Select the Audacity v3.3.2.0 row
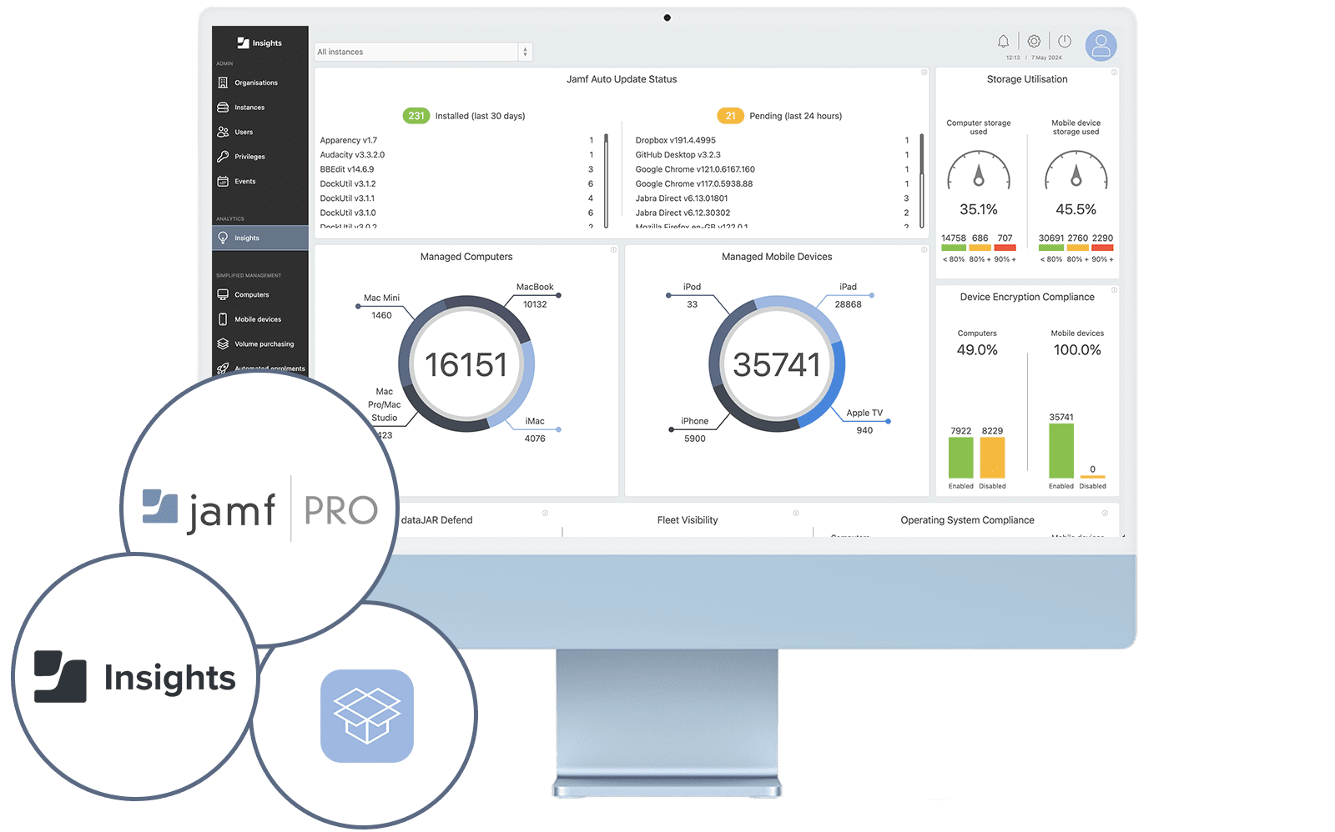The image size is (1335, 832). point(456,154)
